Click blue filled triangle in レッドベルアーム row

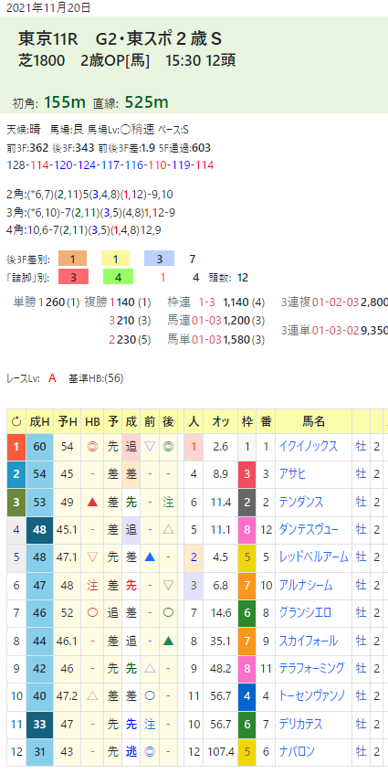[x=150, y=557]
